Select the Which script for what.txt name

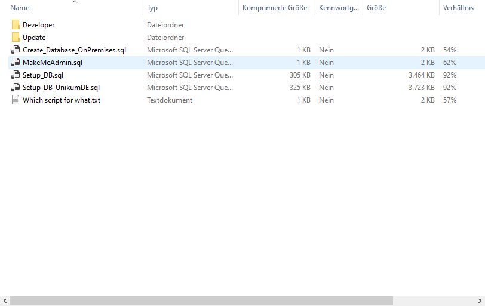coord(62,100)
